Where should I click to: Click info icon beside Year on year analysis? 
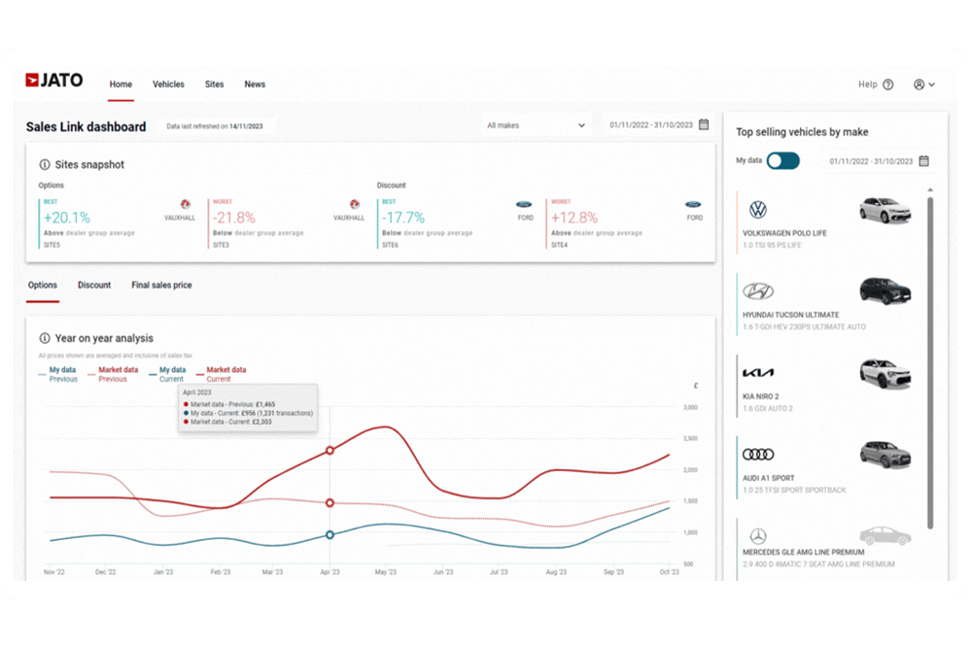click(45, 338)
